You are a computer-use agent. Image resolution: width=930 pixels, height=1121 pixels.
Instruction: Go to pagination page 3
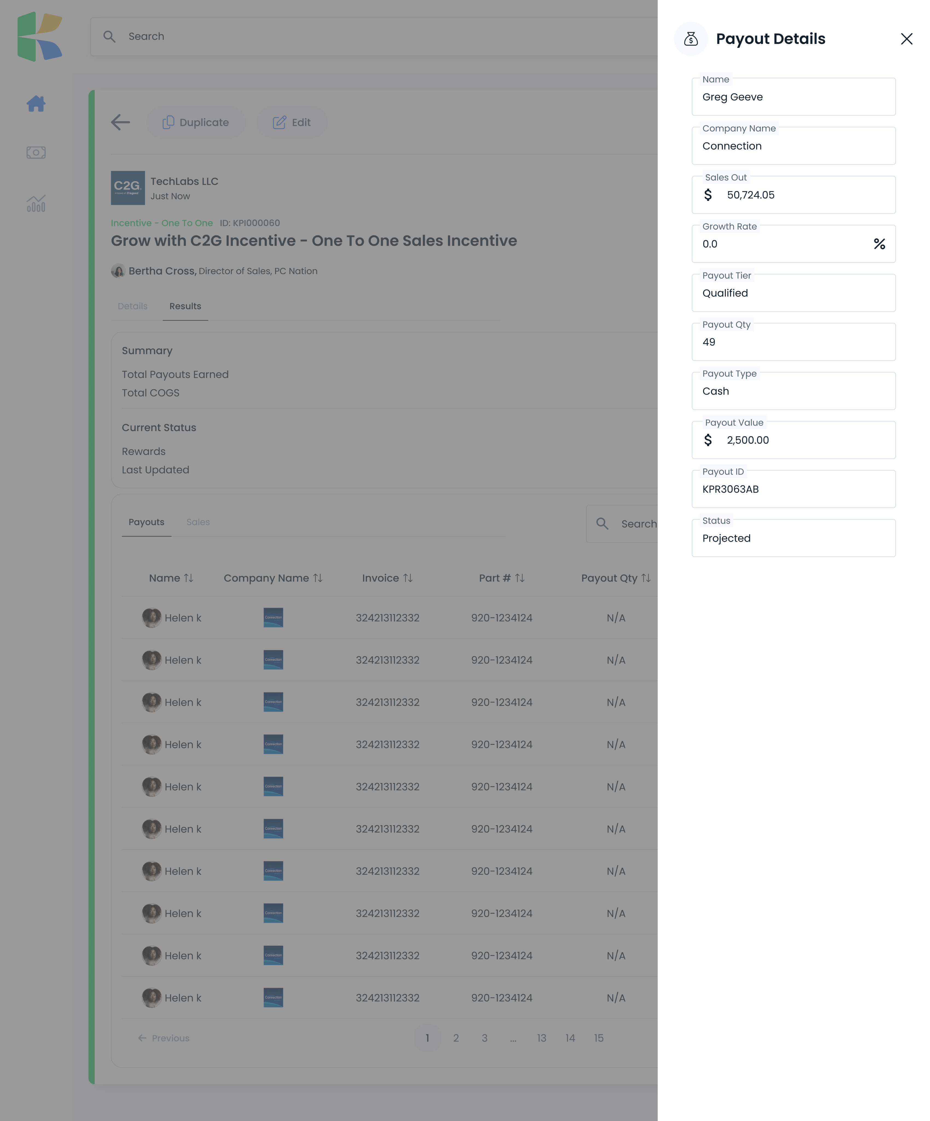coord(485,1038)
